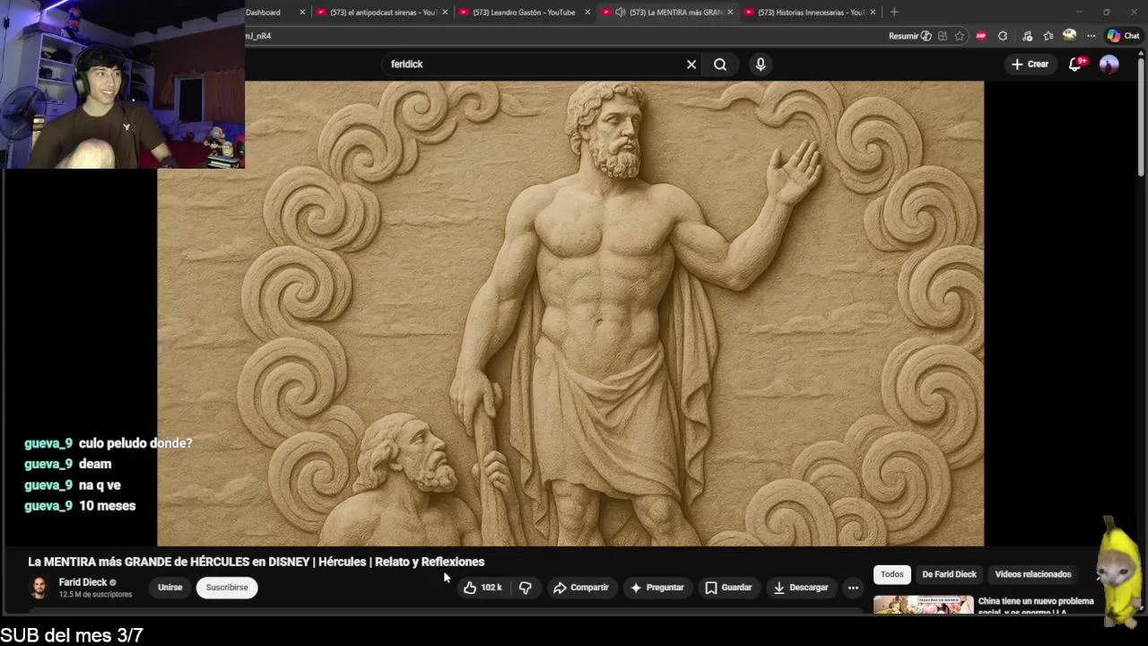Select the Todos filter chip

[x=891, y=574]
